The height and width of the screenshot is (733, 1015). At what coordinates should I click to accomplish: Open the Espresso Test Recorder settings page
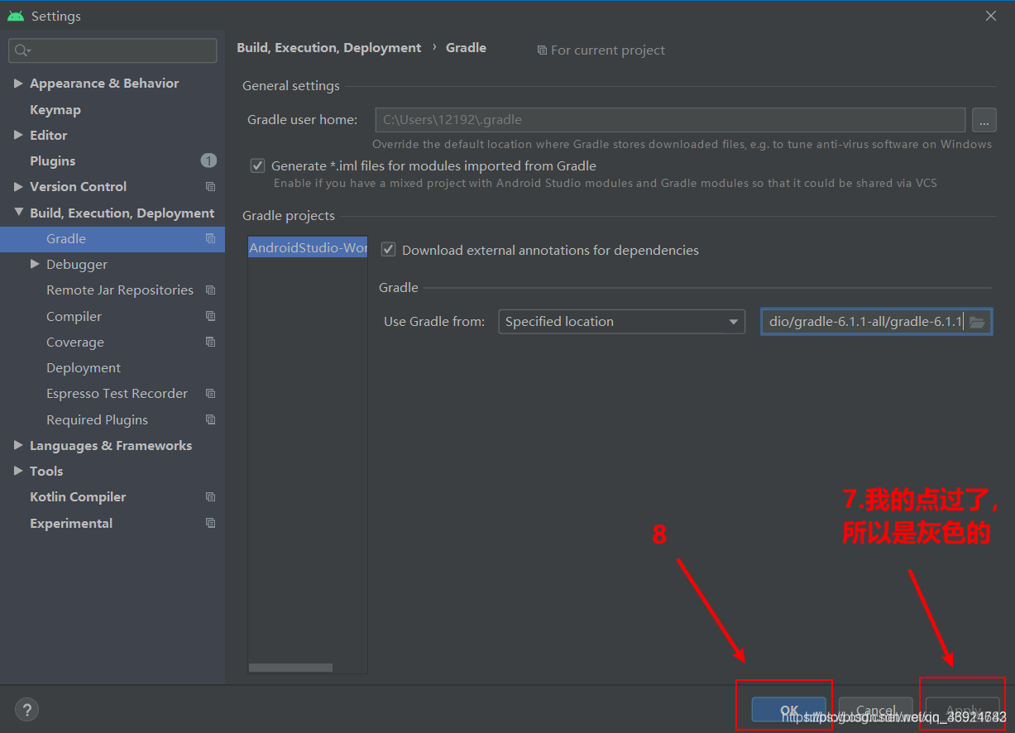pyautogui.click(x=117, y=394)
